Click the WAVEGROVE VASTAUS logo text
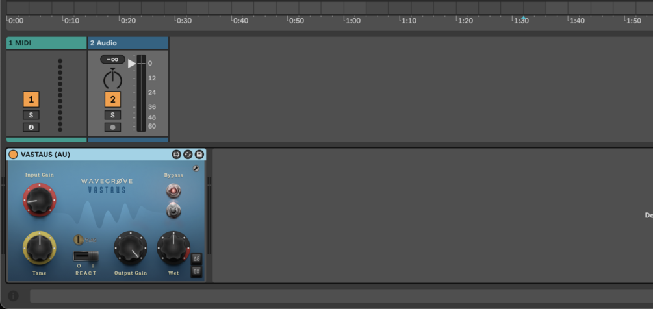The width and height of the screenshot is (653, 309). tap(107, 186)
